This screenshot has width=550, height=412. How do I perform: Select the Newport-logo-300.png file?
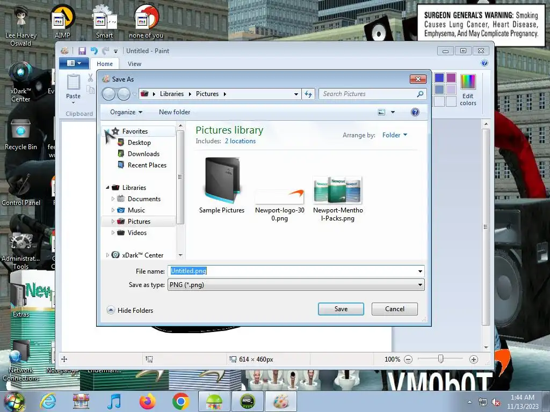click(x=279, y=205)
